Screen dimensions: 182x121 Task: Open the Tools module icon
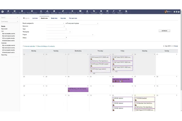113,11
